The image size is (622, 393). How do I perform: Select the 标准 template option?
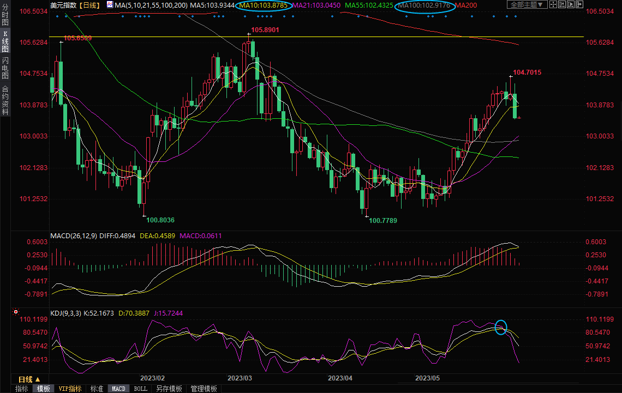(97, 389)
